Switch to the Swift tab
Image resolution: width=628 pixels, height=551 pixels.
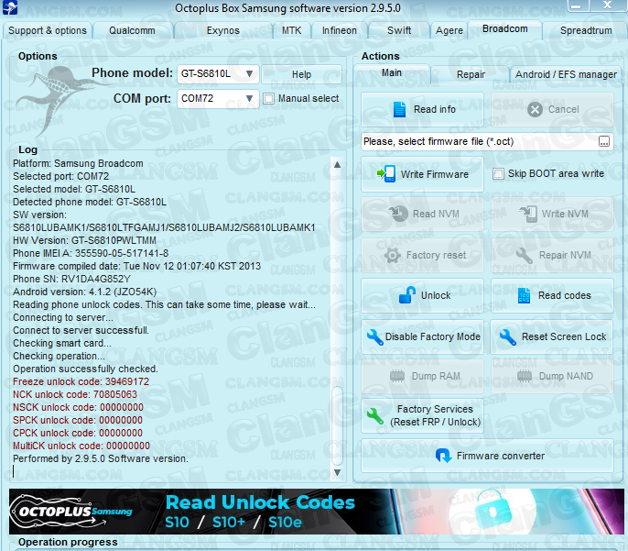coord(399,30)
